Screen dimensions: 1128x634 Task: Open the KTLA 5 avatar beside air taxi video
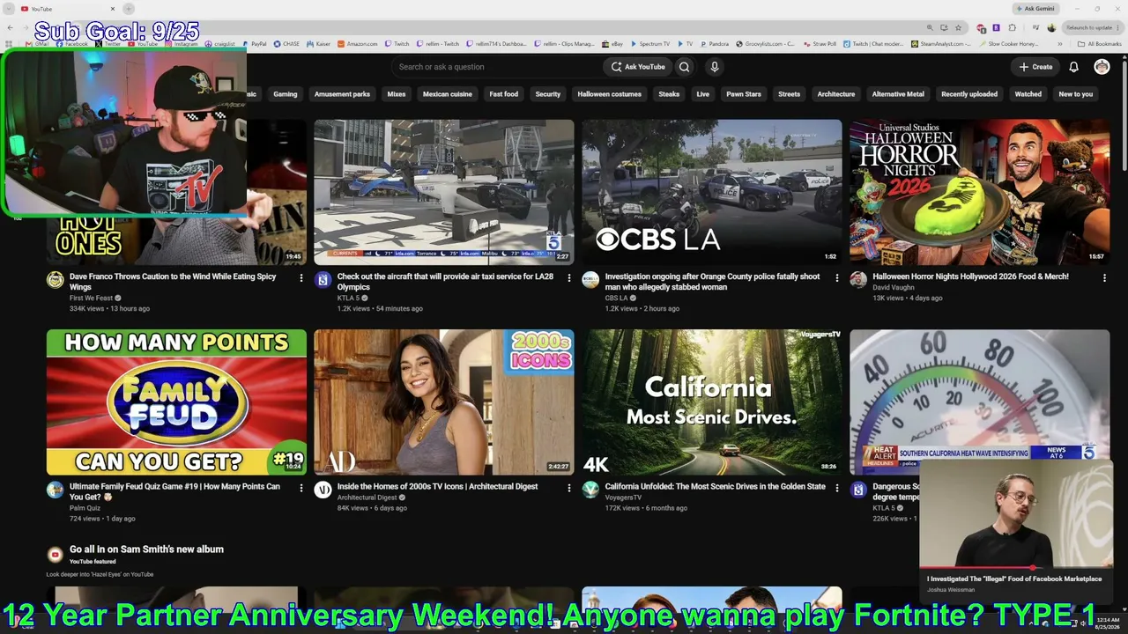pos(323,280)
